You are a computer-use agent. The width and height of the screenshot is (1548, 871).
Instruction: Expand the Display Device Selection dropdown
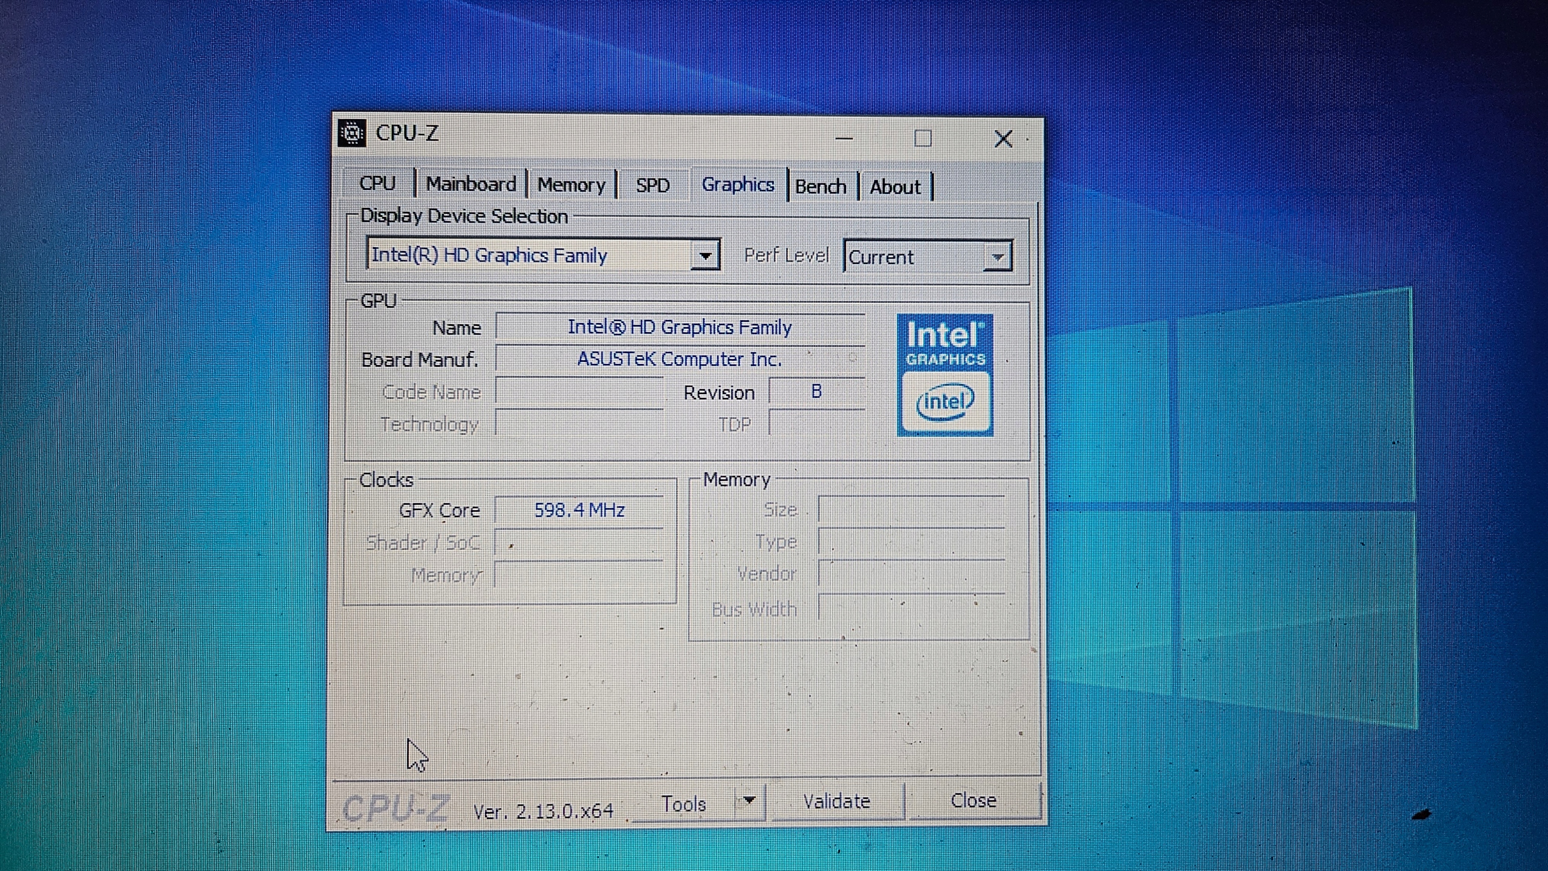pyautogui.click(x=705, y=256)
